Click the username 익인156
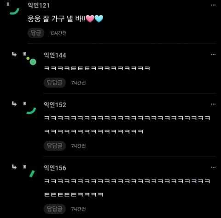 (x=55, y=168)
